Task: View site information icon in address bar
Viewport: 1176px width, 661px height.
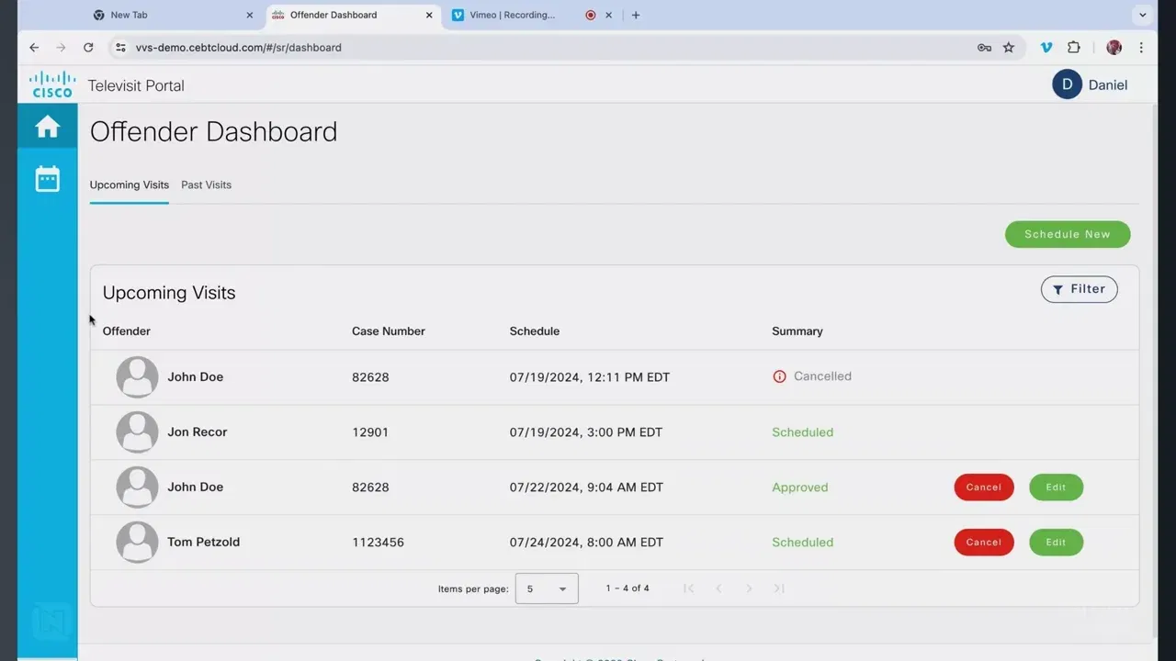Action: point(120,48)
